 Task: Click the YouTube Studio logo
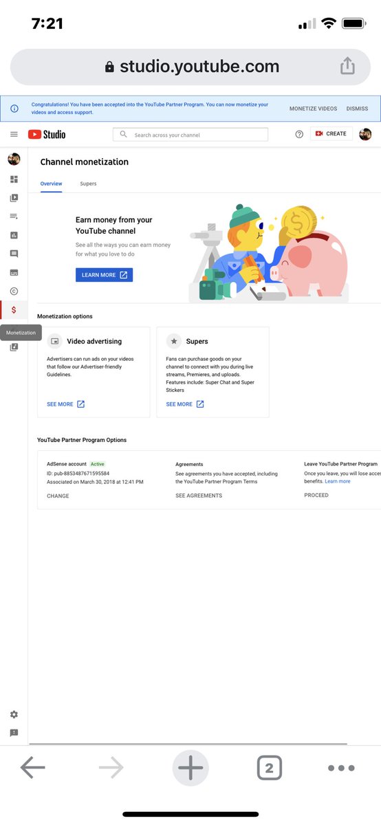pos(47,134)
